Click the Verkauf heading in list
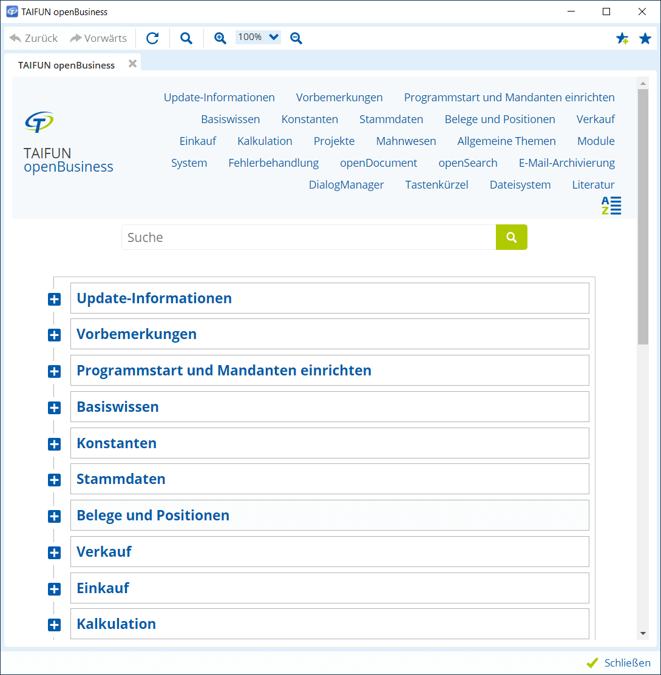The height and width of the screenshot is (675, 661). [104, 552]
